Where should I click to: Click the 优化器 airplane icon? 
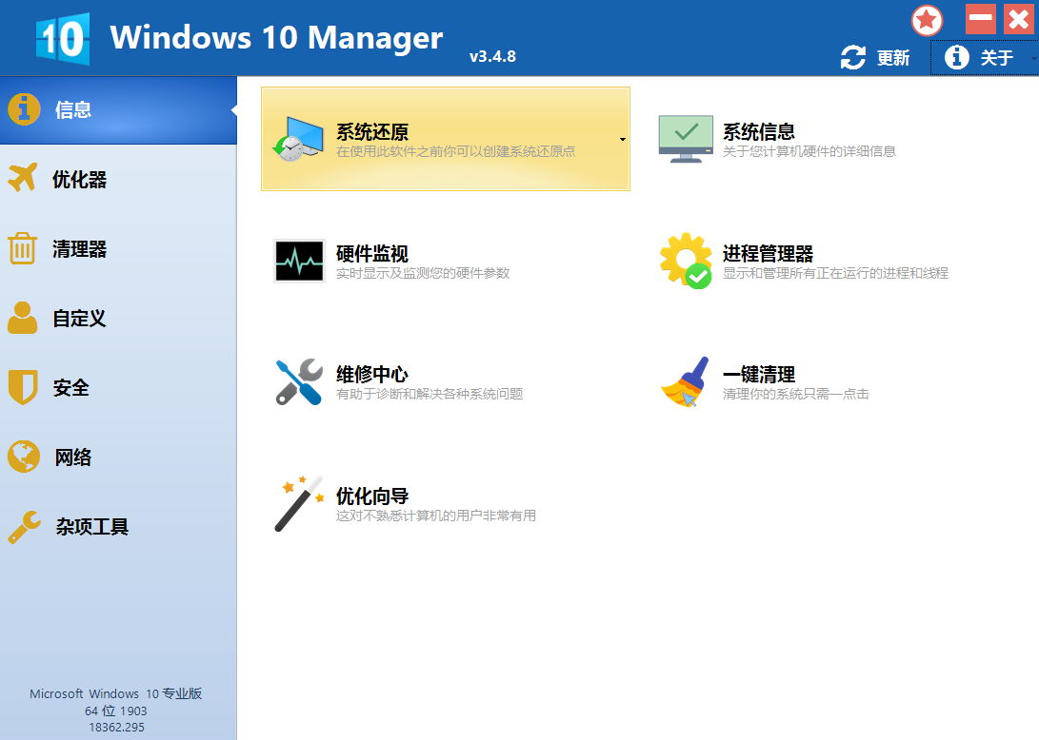coord(23,178)
